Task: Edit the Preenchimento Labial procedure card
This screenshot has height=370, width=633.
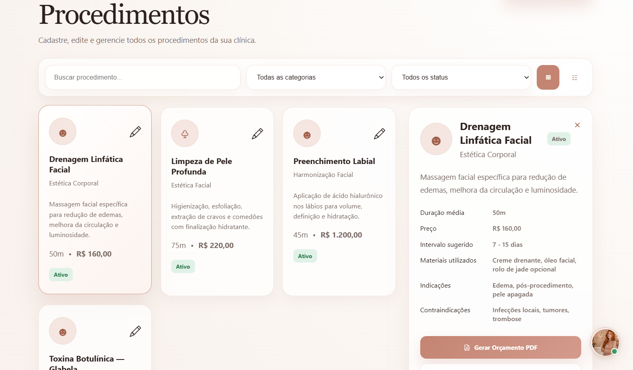Action: pyautogui.click(x=379, y=134)
